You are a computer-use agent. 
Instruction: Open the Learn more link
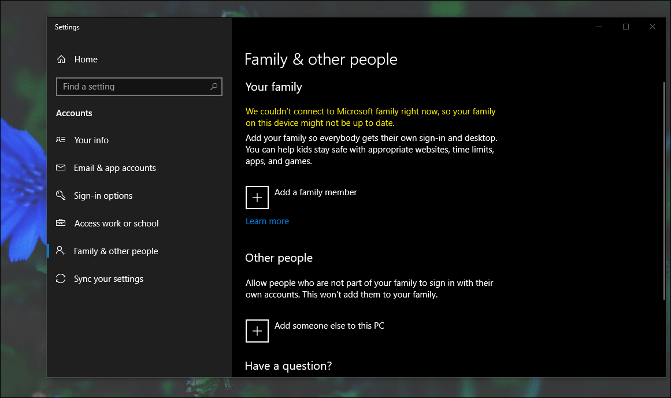pyautogui.click(x=267, y=221)
